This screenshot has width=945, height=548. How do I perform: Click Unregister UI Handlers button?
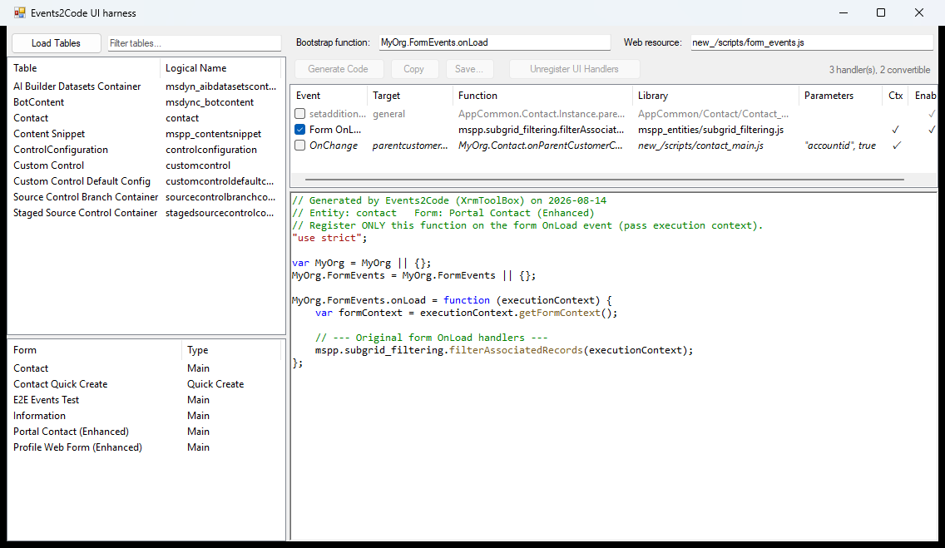(x=574, y=69)
